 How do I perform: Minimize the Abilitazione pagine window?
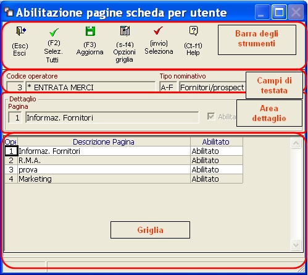(x=262, y=12)
